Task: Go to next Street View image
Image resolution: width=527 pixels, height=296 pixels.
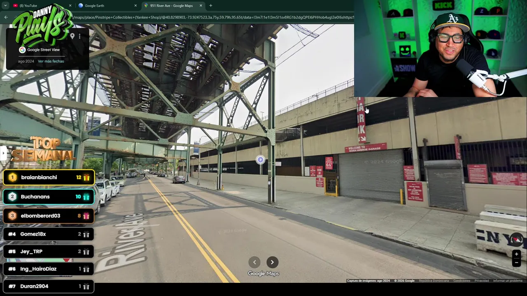Action: (272, 262)
